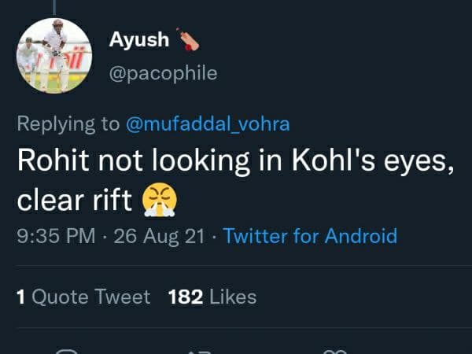The image size is (472, 354).
Task: Open the @pacophile handle
Action: (164, 73)
